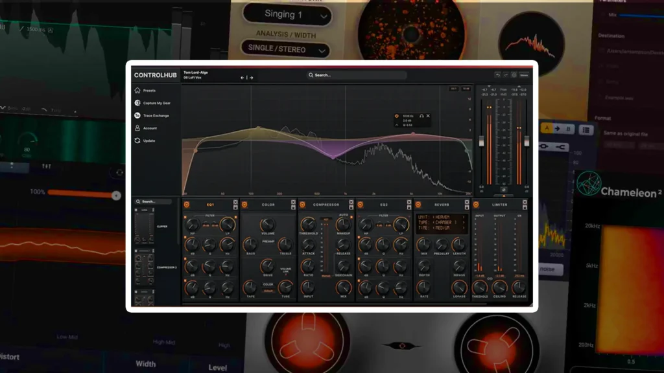Open the COLOR Default selector

point(268,291)
